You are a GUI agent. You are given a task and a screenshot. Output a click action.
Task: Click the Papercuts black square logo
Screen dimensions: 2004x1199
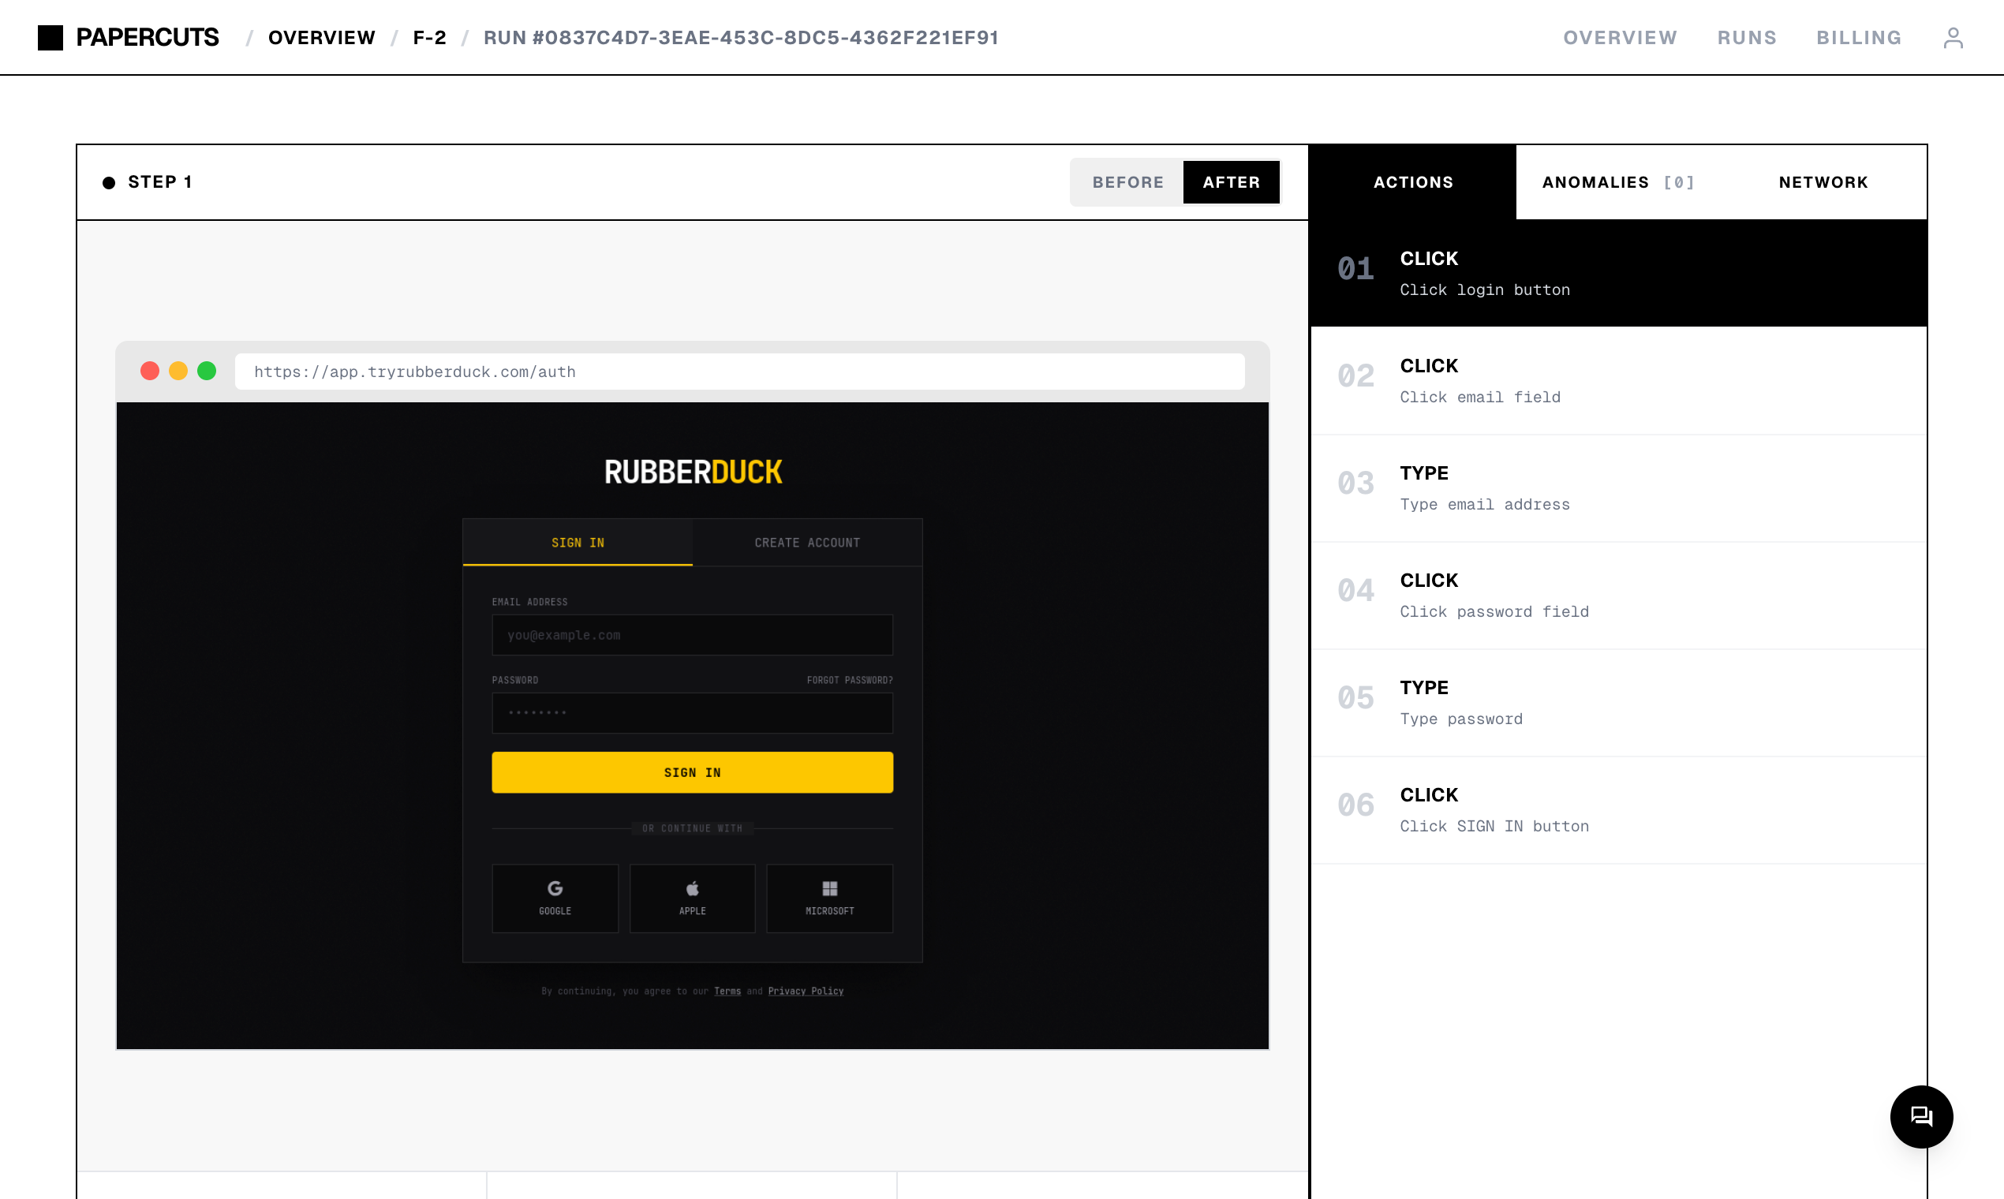pos(50,38)
